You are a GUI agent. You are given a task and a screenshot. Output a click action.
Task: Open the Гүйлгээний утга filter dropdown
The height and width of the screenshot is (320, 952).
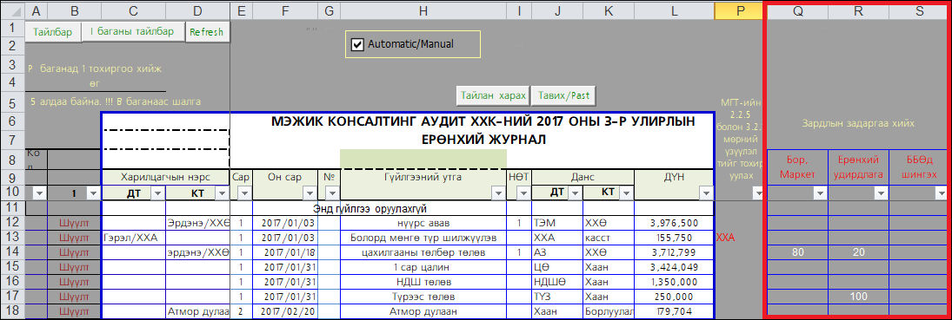498,193
